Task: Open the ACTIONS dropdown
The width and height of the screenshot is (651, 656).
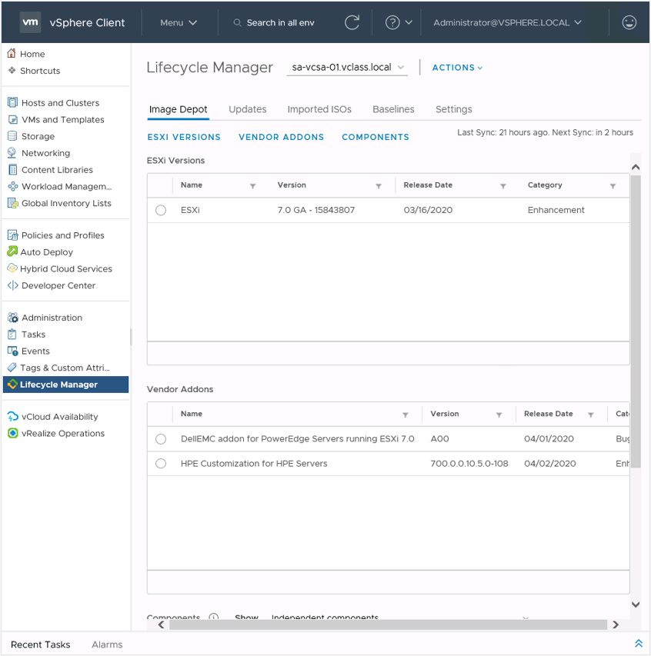Action: point(457,68)
